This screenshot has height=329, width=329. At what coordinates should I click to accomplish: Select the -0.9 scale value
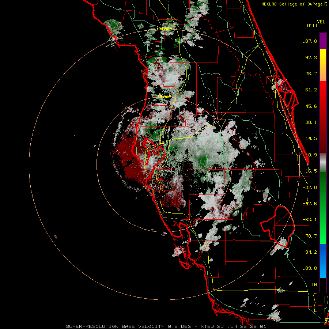pyautogui.click(x=311, y=155)
